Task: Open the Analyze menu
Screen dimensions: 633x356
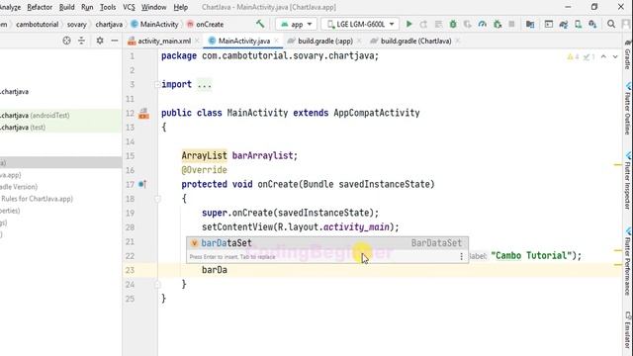Action: (x=10, y=7)
